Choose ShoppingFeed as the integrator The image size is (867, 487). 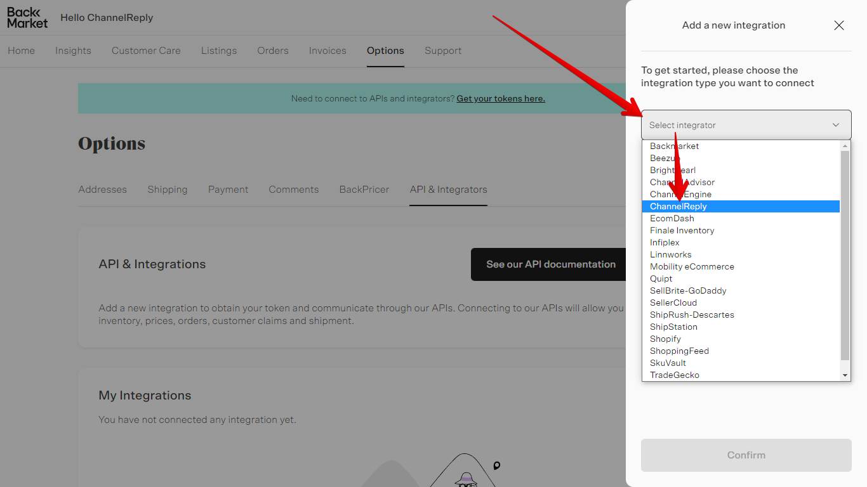tap(741, 351)
